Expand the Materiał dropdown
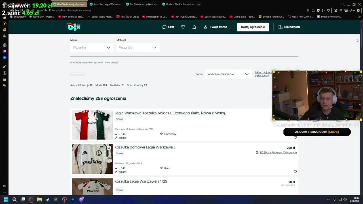363x204 pixels. (x=138, y=47)
